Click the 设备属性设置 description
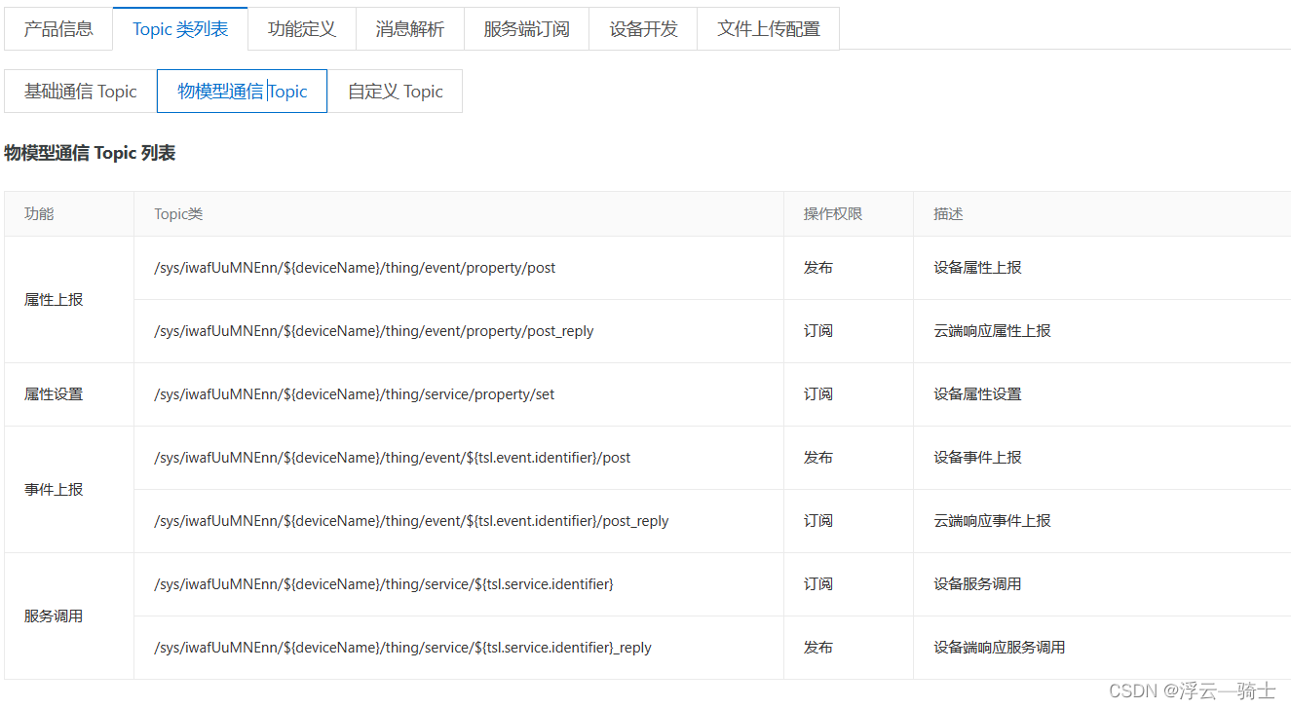1291x709 pixels. [977, 394]
